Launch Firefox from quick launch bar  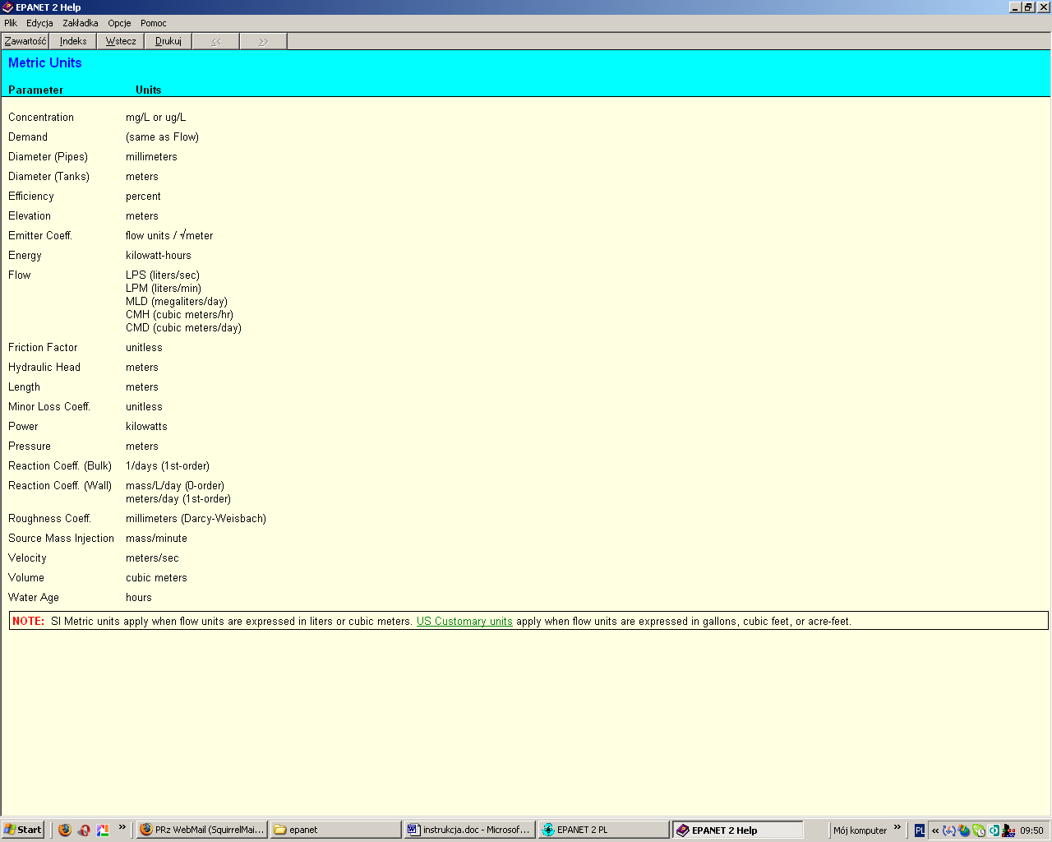65,830
